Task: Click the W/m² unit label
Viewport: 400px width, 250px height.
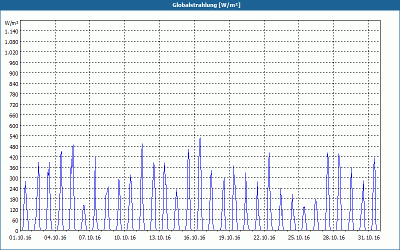Action: coord(11,23)
